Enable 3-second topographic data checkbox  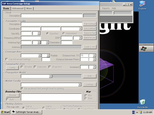click(x=35, y=67)
